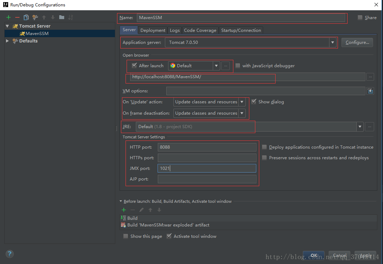Viewport: 383px width, 264px height.
Task: Open the Default browser dropdown
Action: click(216, 66)
